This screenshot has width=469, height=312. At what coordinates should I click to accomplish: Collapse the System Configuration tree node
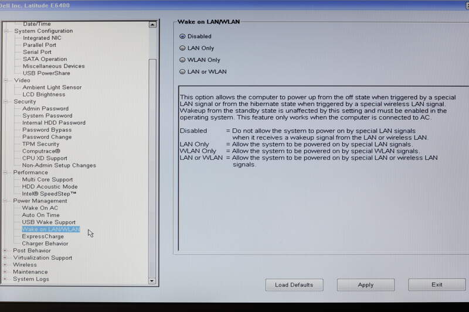point(6,31)
